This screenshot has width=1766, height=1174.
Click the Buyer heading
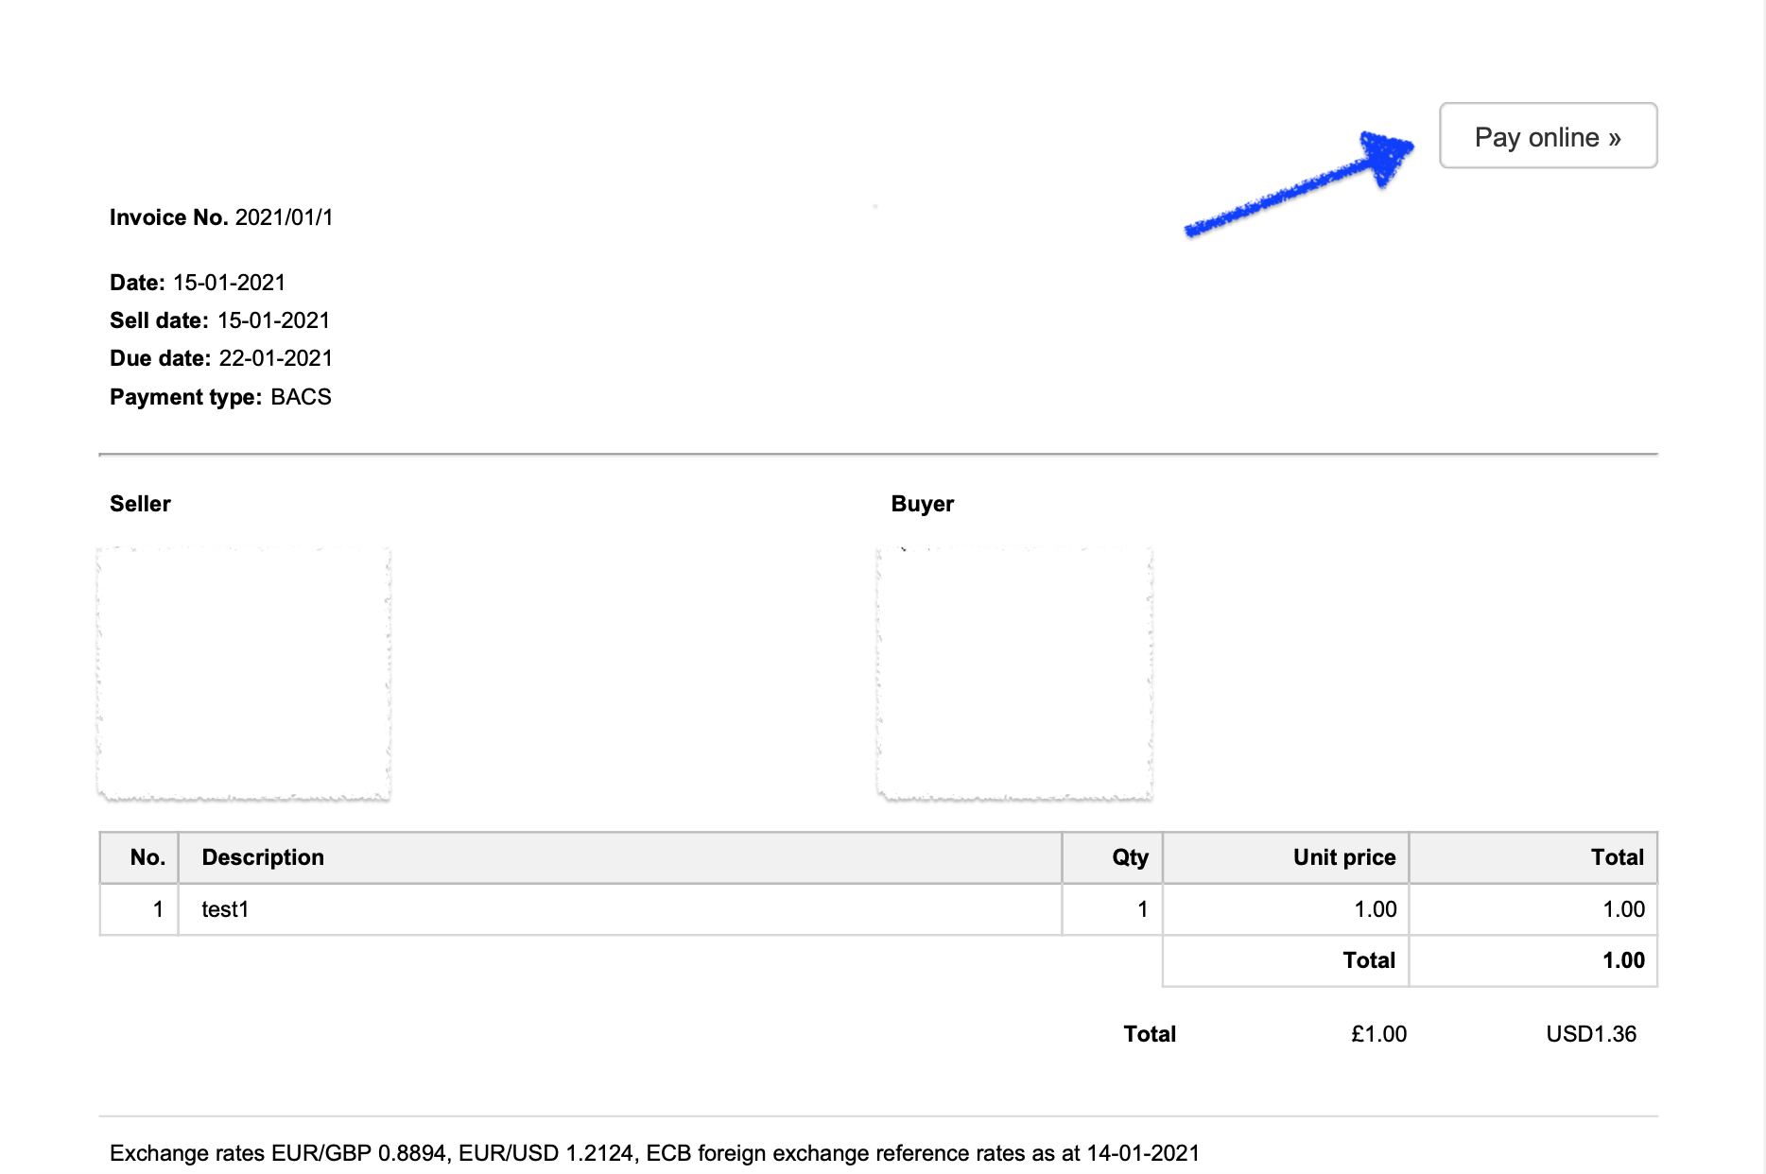click(x=923, y=503)
